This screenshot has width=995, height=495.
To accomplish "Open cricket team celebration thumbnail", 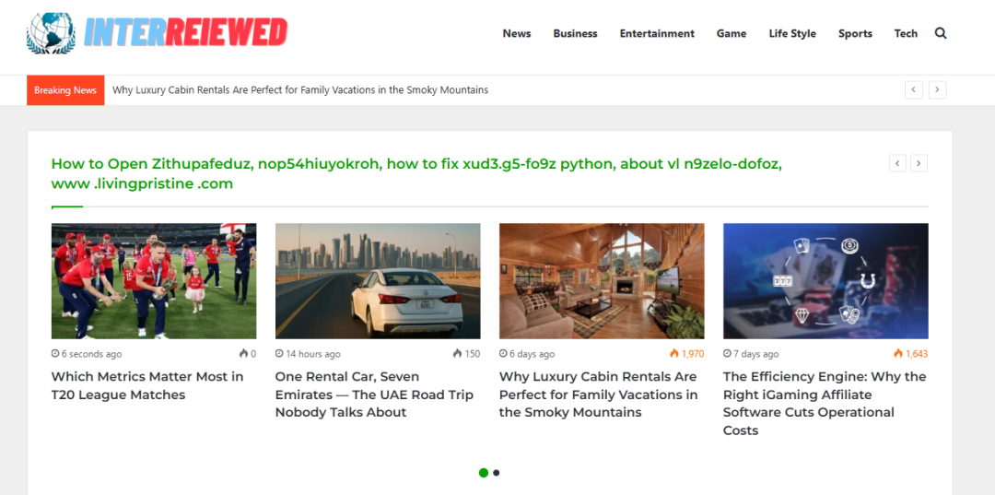I will click(x=154, y=281).
